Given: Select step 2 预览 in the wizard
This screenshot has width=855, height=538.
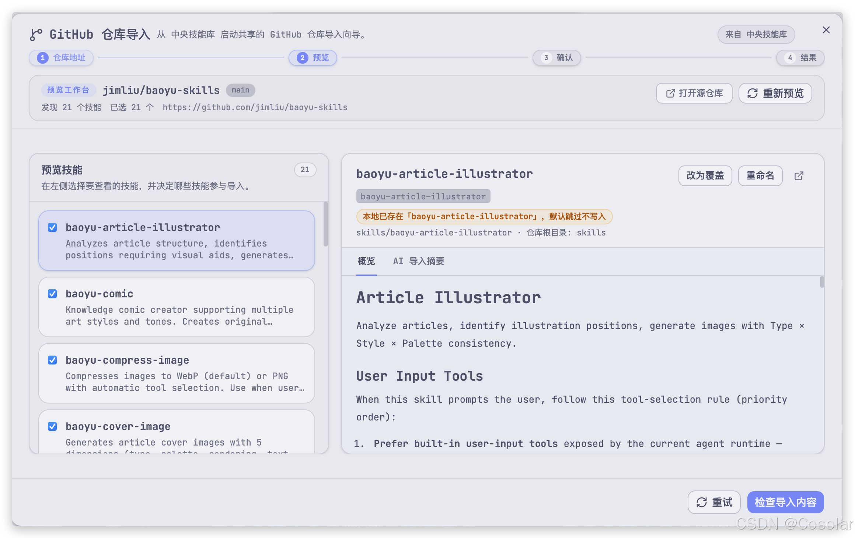Looking at the screenshot, I should coord(313,58).
